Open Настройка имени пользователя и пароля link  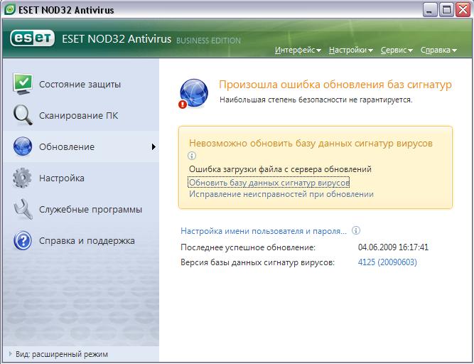[264, 231]
